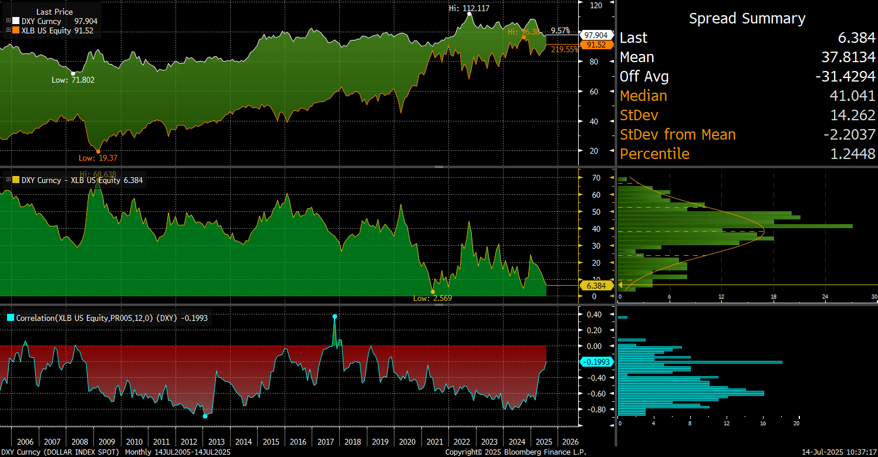This screenshot has height=457, width=878.
Task: Click the Median label in Spread Summary
Action: coord(643,96)
